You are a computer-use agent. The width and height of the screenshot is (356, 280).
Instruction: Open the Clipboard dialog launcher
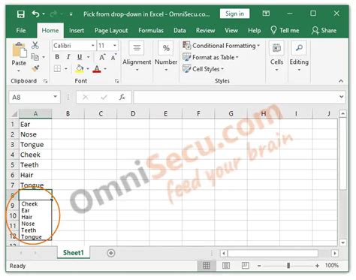pos(45,81)
